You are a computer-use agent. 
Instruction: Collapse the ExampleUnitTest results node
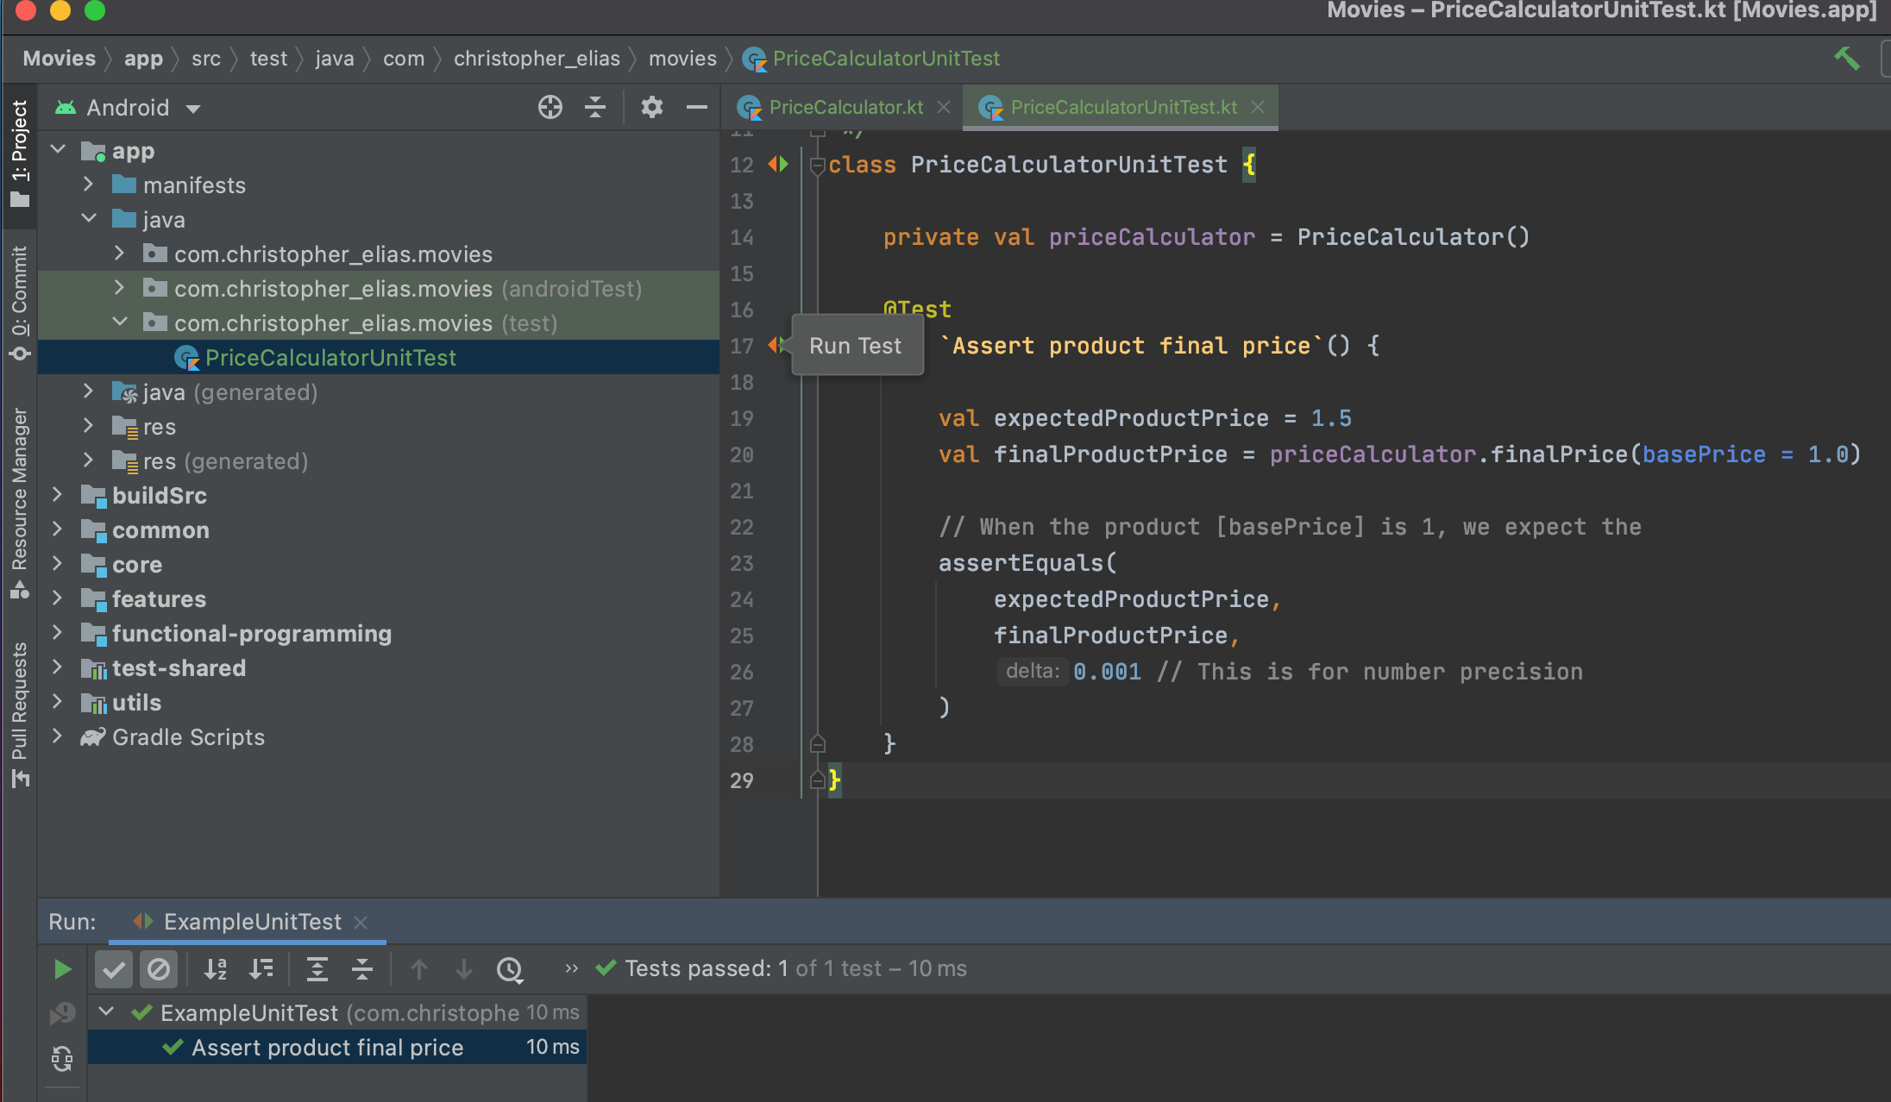107,1011
